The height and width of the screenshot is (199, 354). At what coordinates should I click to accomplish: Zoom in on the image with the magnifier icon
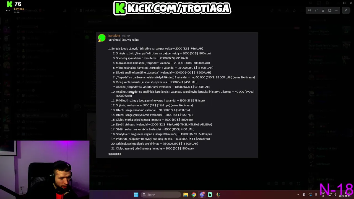click(x=310, y=10)
